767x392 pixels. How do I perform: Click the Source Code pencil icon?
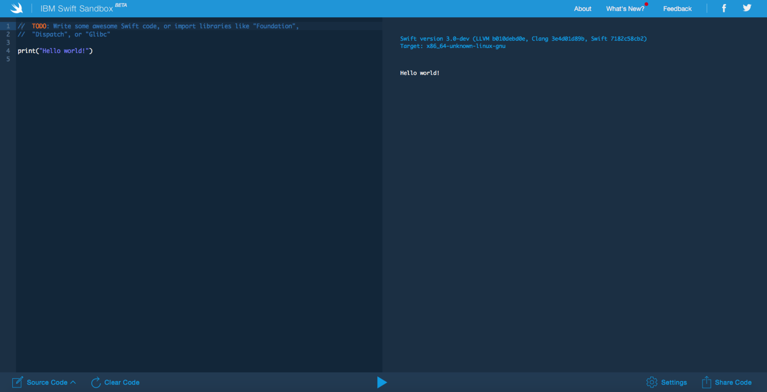17,382
